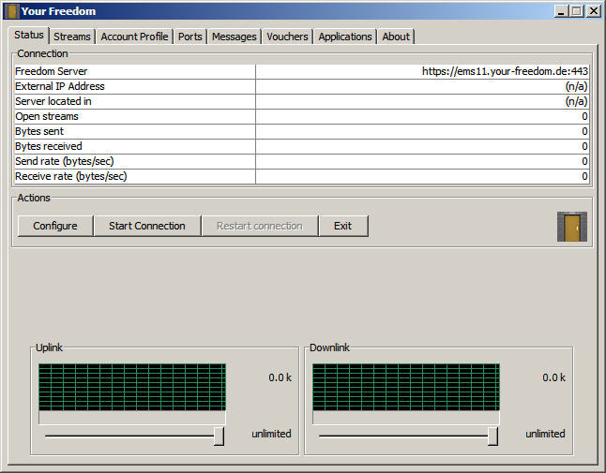The width and height of the screenshot is (606, 473).
Task: Click Start Connection button
Action: click(x=146, y=226)
